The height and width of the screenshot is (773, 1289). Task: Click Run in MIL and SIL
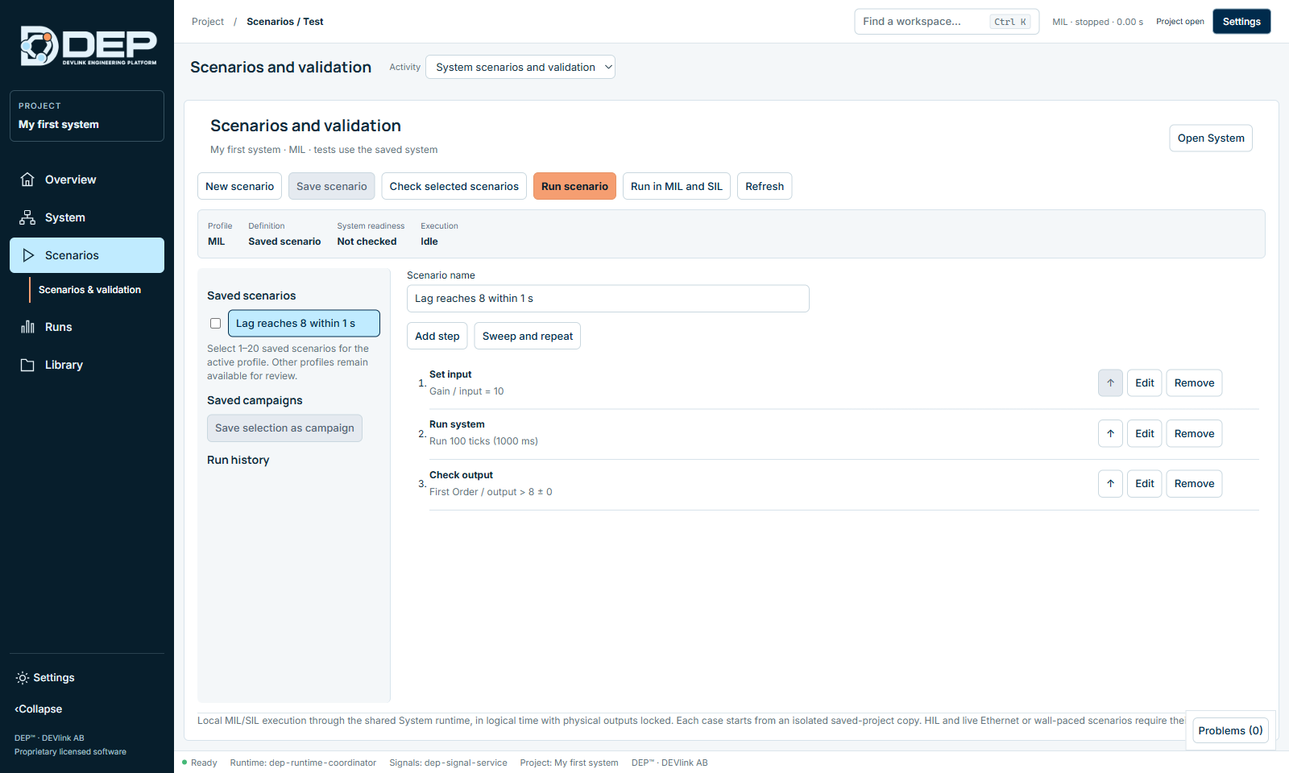pyautogui.click(x=677, y=186)
